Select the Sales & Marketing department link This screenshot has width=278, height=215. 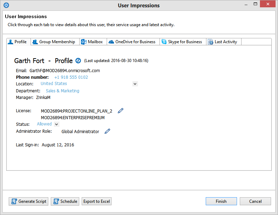tap(62, 91)
